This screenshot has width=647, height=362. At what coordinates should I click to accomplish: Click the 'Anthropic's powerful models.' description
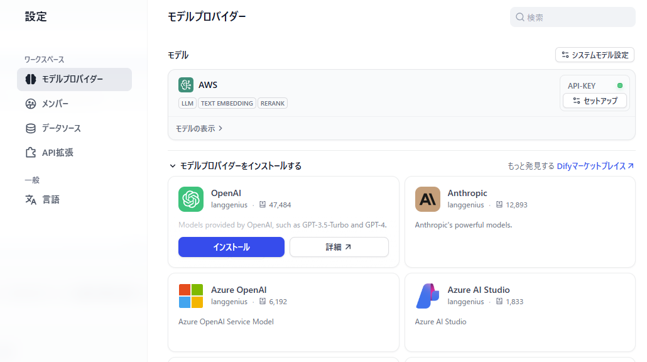coord(464,225)
